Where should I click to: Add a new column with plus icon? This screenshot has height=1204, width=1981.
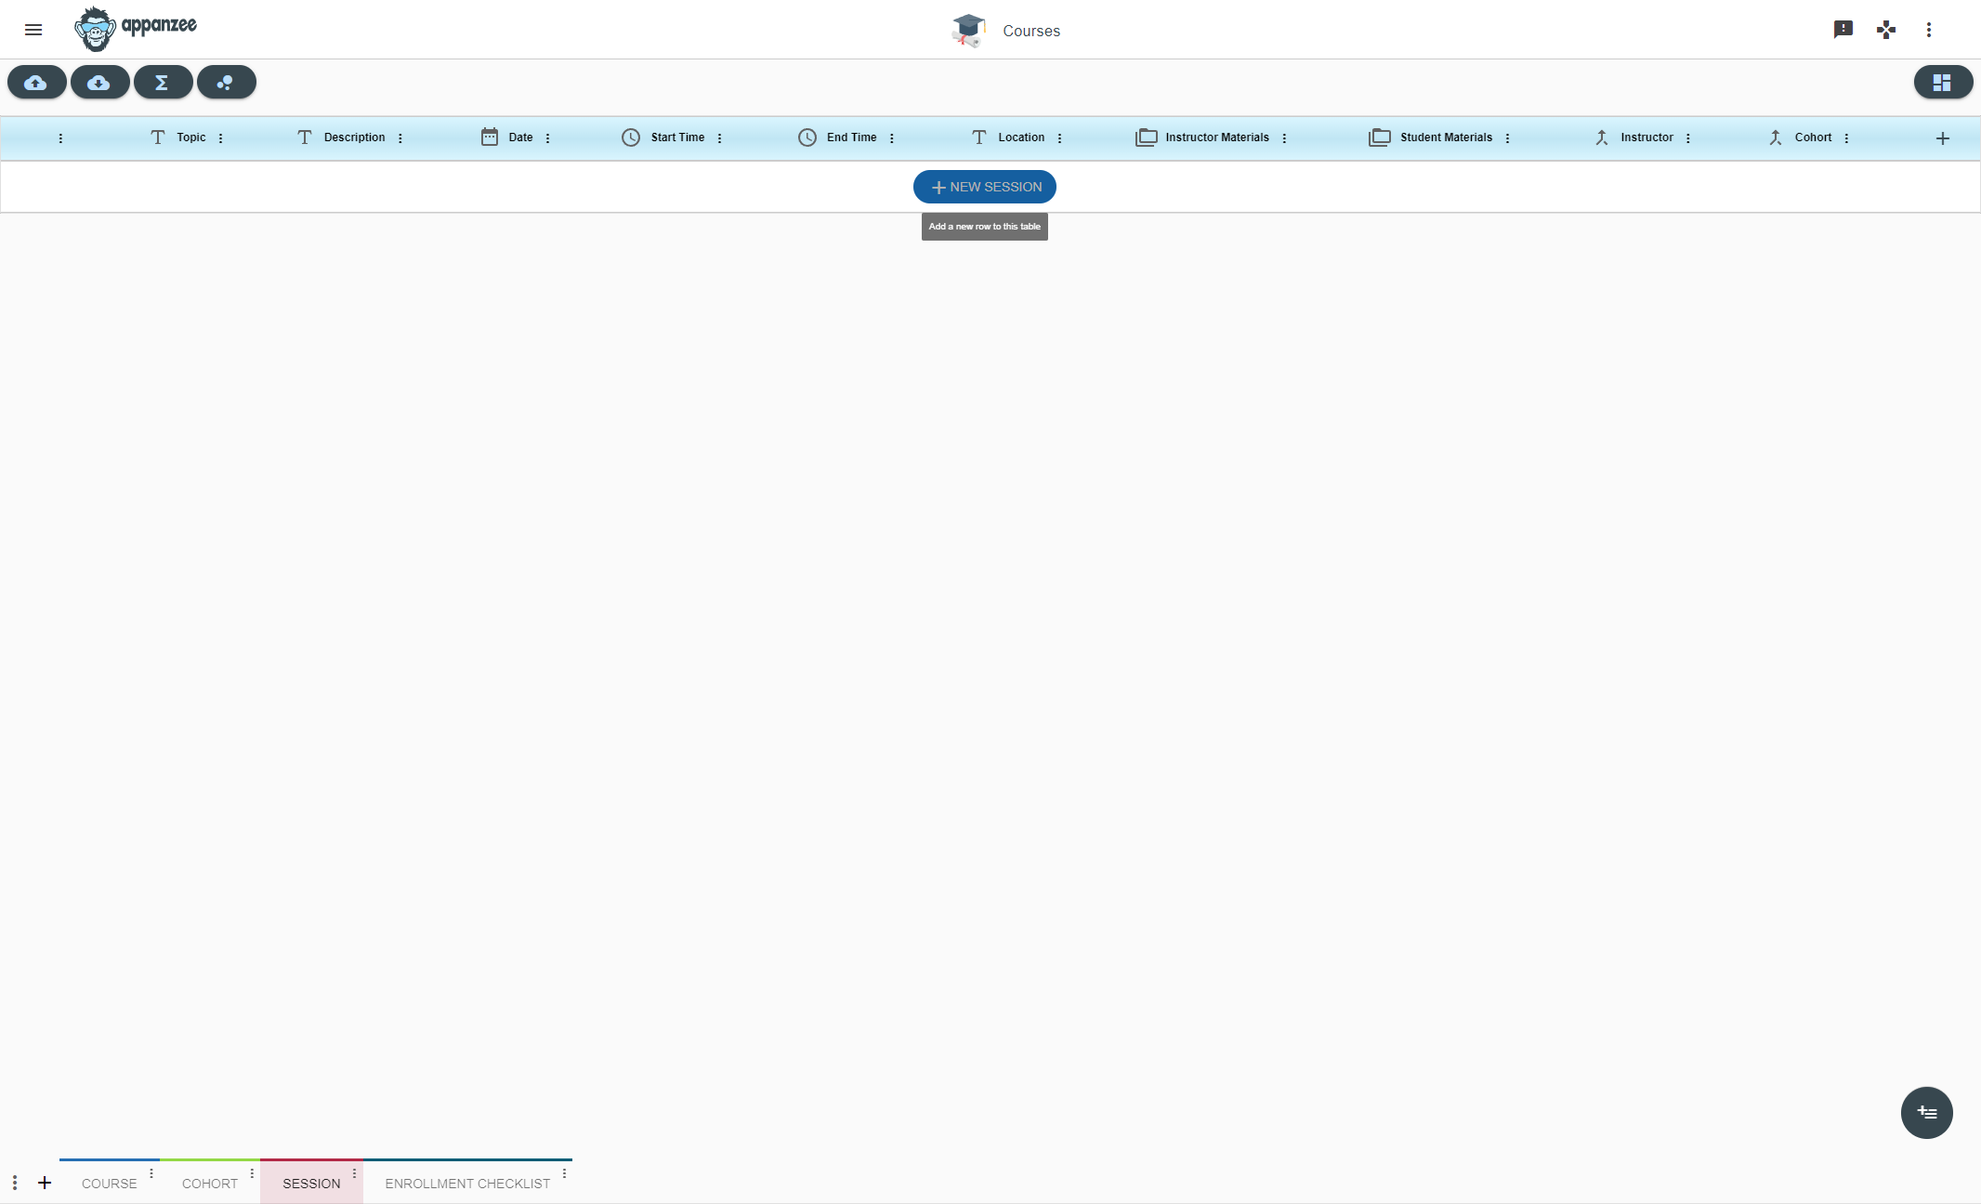(x=1942, y=138)
